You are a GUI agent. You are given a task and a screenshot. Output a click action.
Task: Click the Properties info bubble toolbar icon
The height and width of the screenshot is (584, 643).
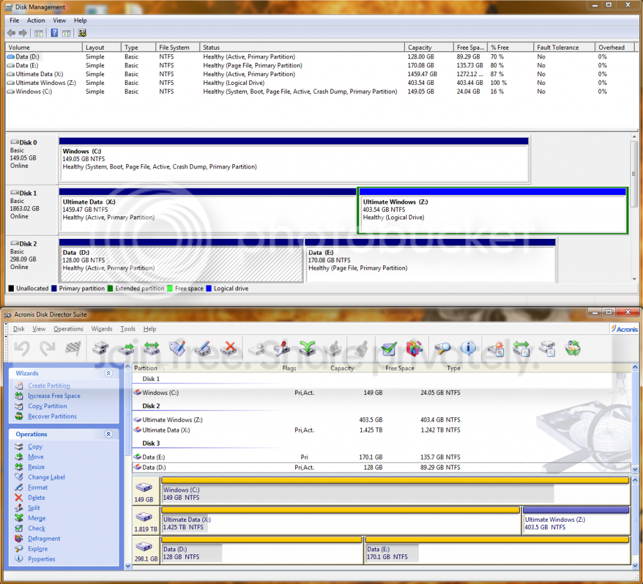tap(468, 349)
